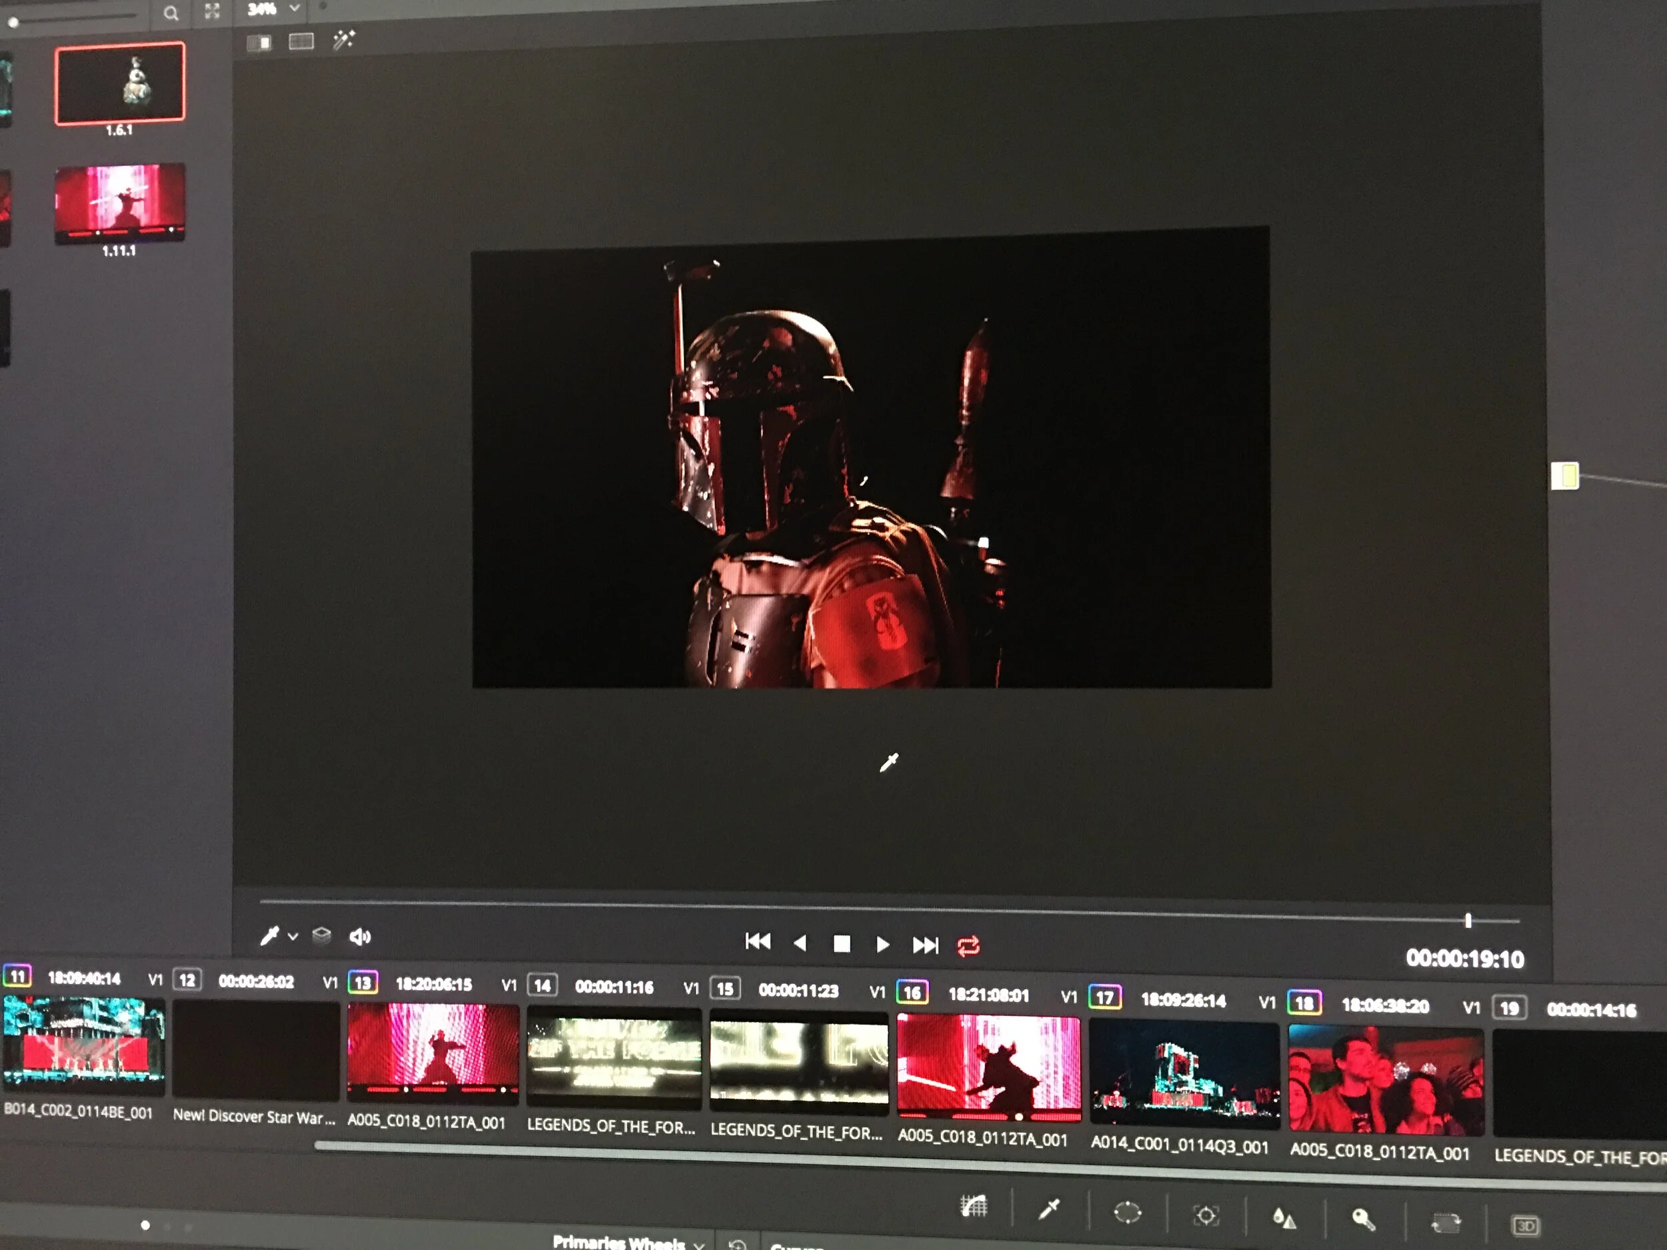
Task: Mute viewer audio speaker icon
Action: pos(359,937)
